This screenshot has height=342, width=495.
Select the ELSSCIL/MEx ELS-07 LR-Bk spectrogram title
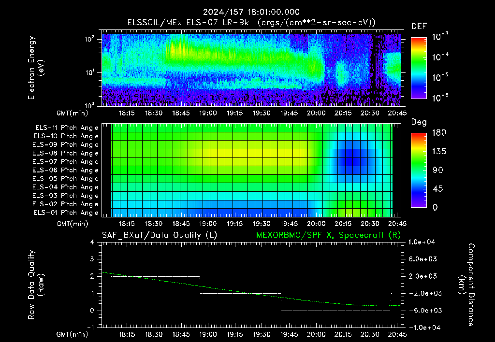(x=251, y=23)
